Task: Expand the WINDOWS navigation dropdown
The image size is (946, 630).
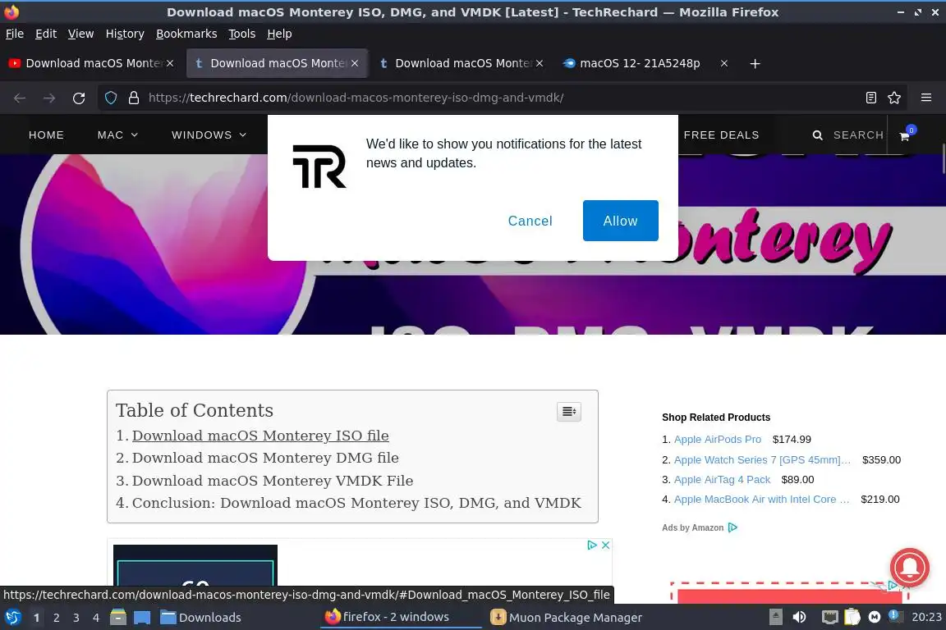Action: click(209, 135)
